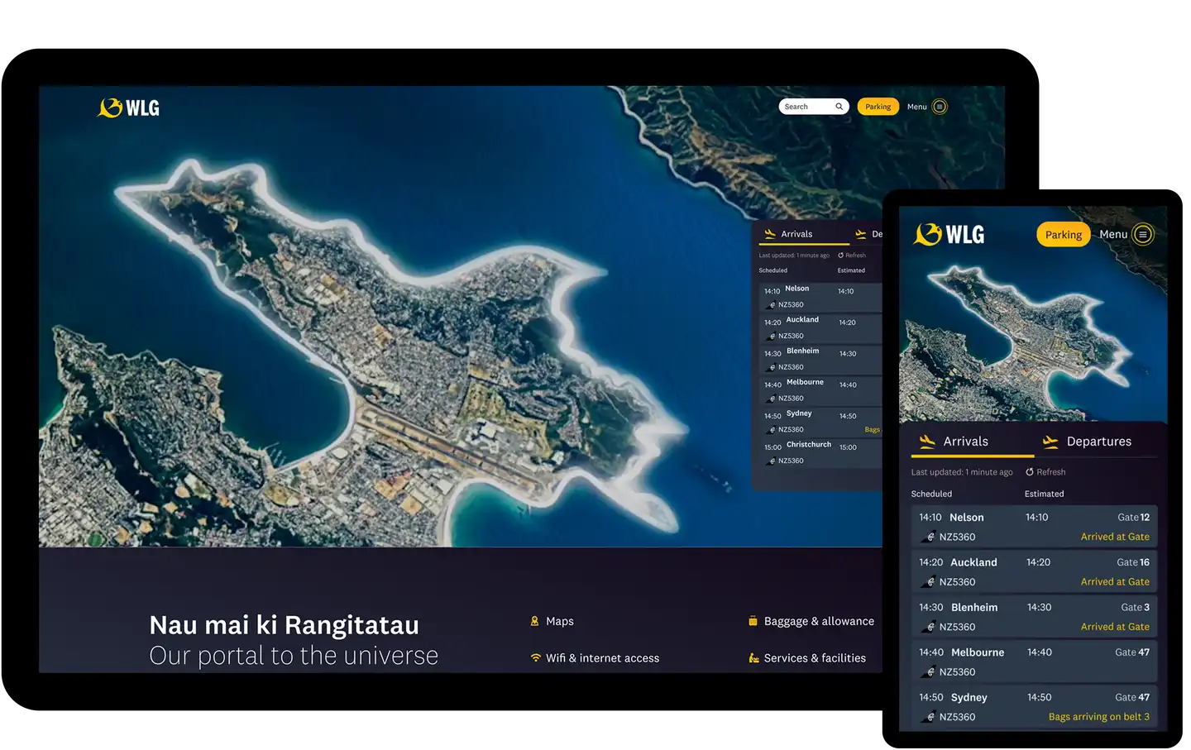1191x750 pixels.
Task: Select the Nelson 14:10 flight in mobile list
Action: click(x=1034, y=527)
